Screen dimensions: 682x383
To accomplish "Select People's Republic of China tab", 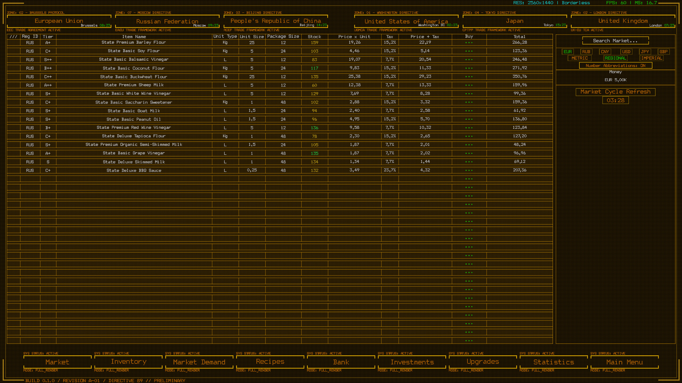I will (x=276, y=21).
